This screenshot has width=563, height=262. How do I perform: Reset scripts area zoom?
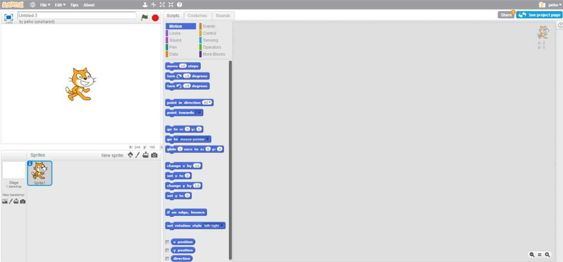(x=540, y=255)
